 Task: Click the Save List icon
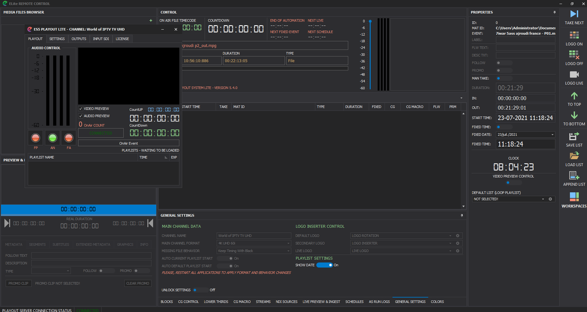tap(574, 136)
